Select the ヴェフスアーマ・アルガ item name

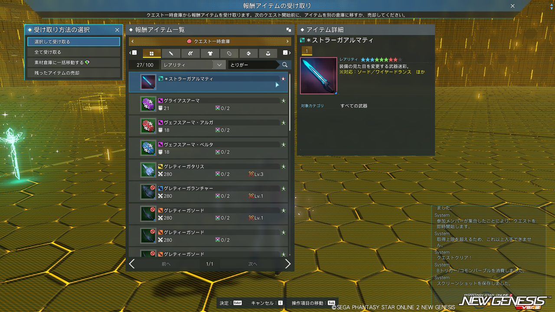(188, 123)
